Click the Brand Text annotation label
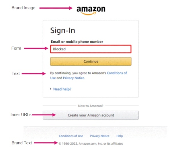Screen dimensions: 172x154 [x=21, y=143]
